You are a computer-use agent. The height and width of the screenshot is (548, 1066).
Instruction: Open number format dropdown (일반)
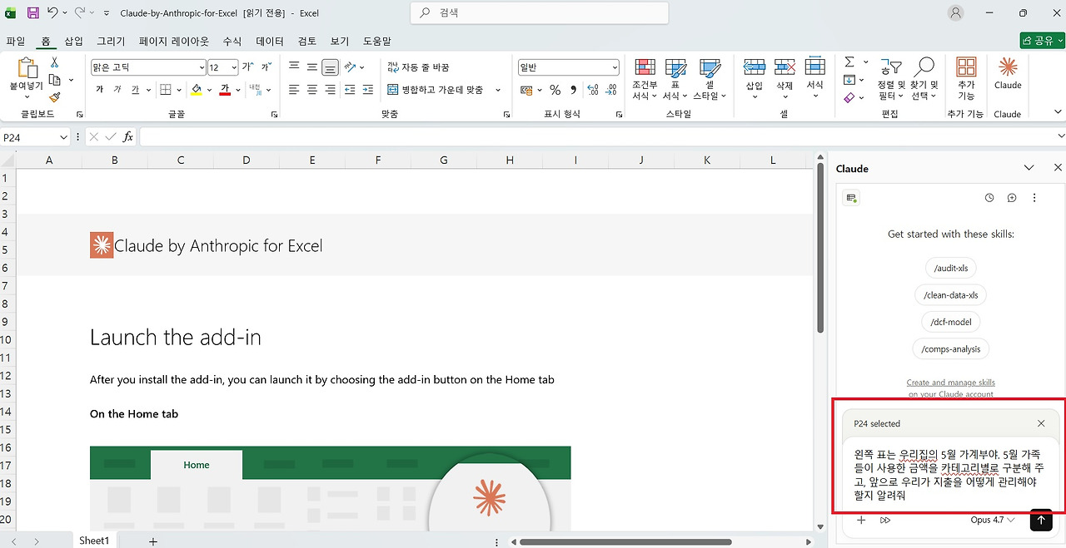tap(615, 67)
